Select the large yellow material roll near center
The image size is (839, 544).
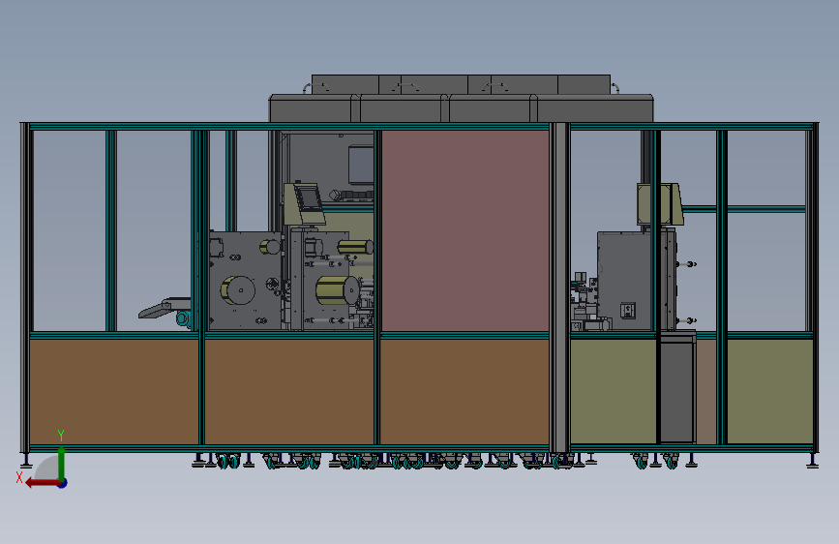pos(337,290)
